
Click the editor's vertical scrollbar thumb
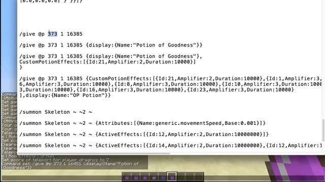click(x=323, y=130)
